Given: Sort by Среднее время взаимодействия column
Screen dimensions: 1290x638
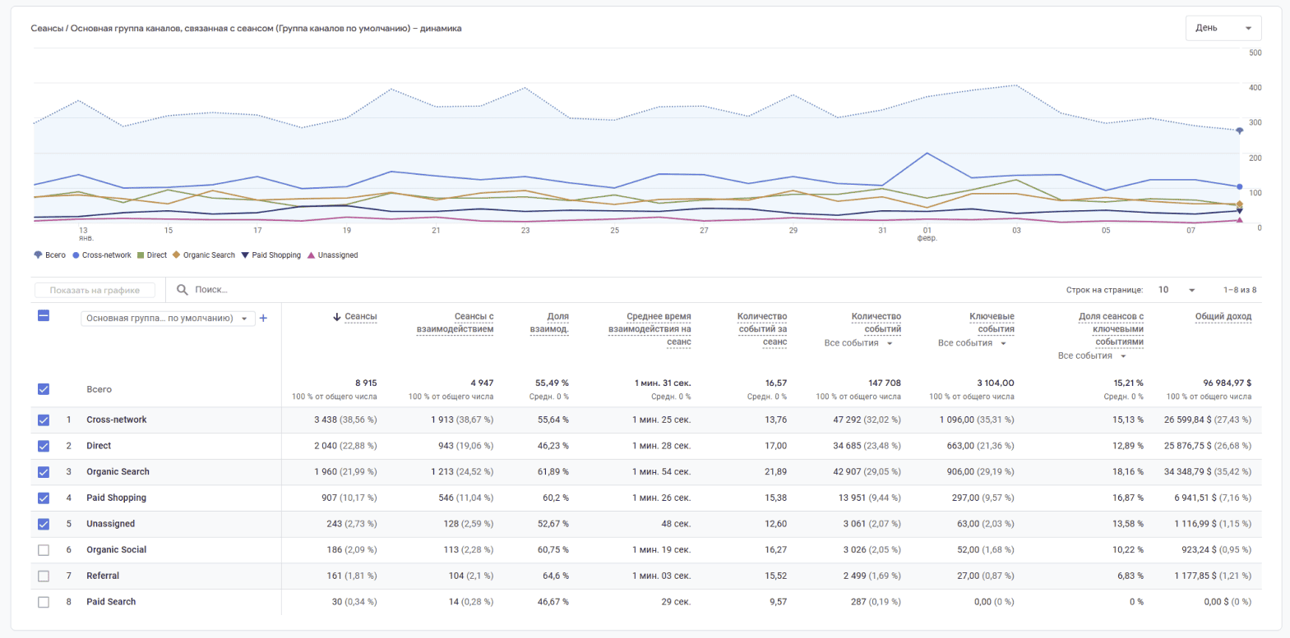Looking at the screenshot, I should pyautogui.click(x=650, y=329).
